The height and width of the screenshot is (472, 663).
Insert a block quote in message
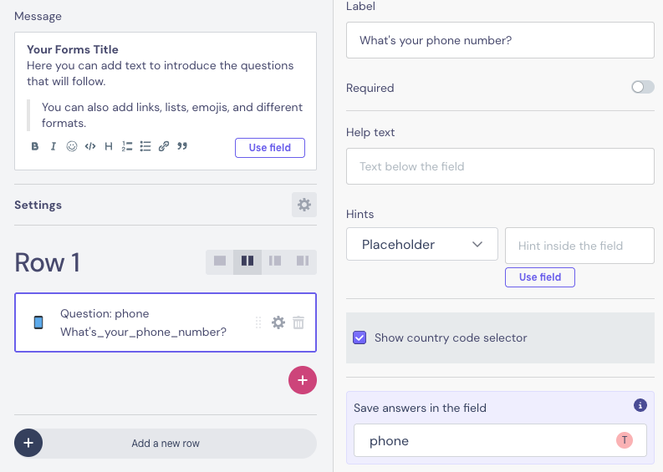point(182,147)
